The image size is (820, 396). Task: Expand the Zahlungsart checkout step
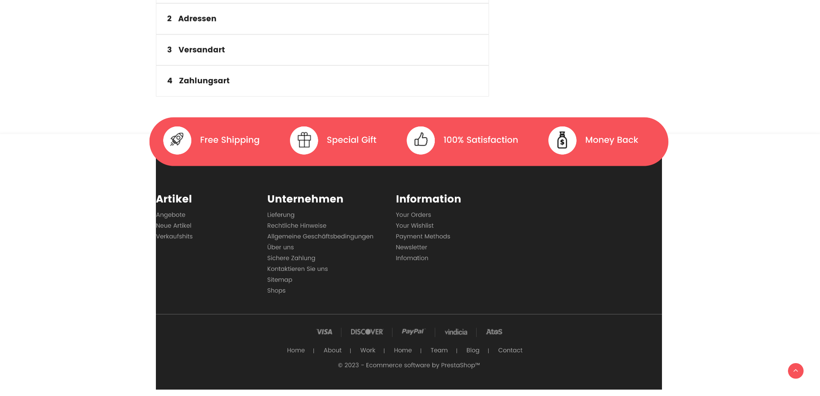(322, 81)
